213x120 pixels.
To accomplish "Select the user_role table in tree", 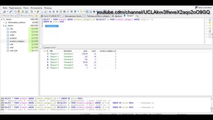I will (x=14, y=51).
